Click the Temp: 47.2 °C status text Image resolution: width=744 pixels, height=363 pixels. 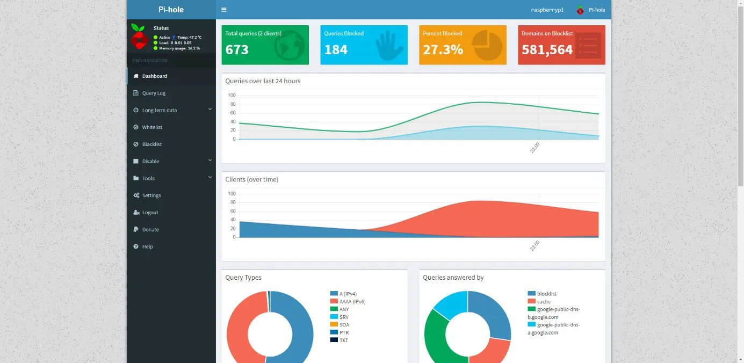point(190,37)
